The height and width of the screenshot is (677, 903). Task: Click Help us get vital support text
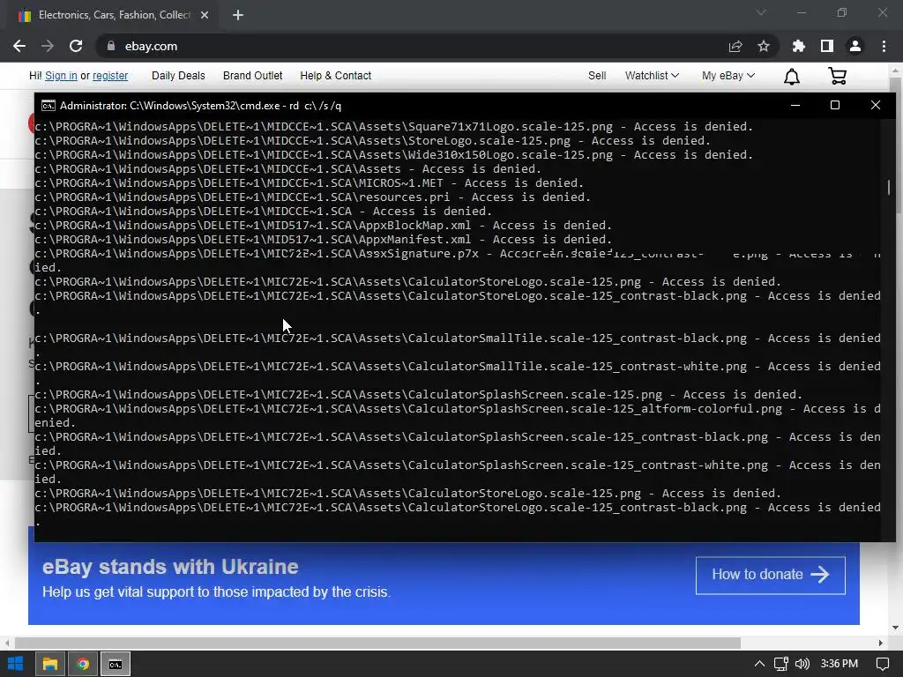coord(217,591)
